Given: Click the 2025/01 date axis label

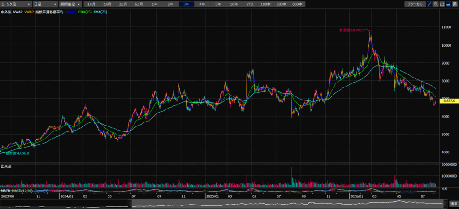Looking at the screenshot, I should [212, 196].
